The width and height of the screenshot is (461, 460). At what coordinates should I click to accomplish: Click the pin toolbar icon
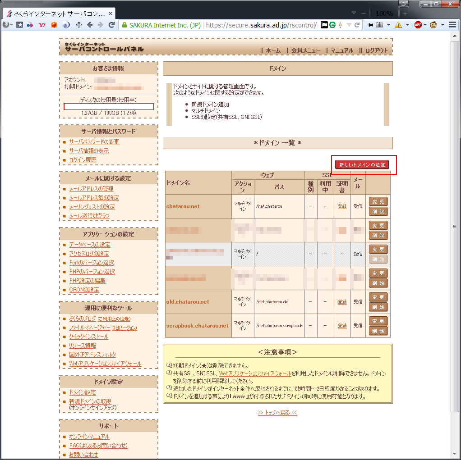click(x=370, y=25)
